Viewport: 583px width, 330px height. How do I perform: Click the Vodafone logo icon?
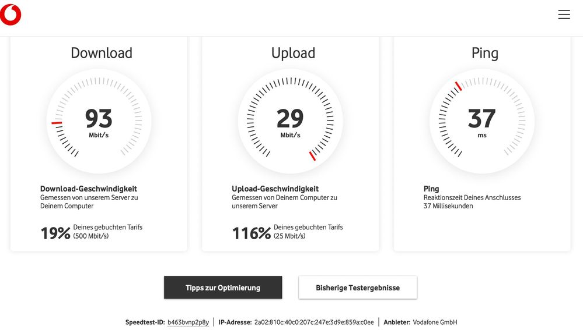point(11,15)
